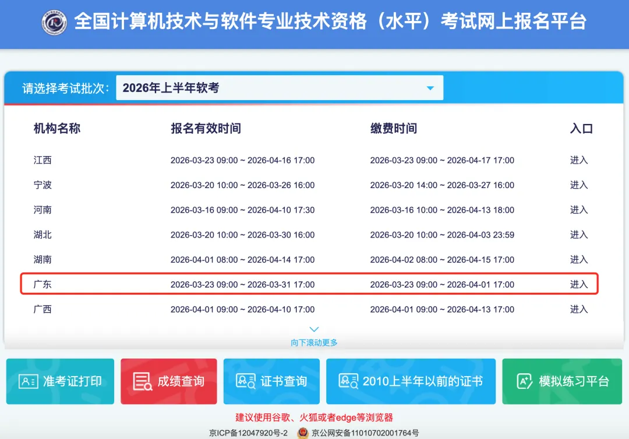Expand more provinces via 向下滚动更多
Image resolution: width=629 pixels, height=439 pixels.
pos(313,342)
